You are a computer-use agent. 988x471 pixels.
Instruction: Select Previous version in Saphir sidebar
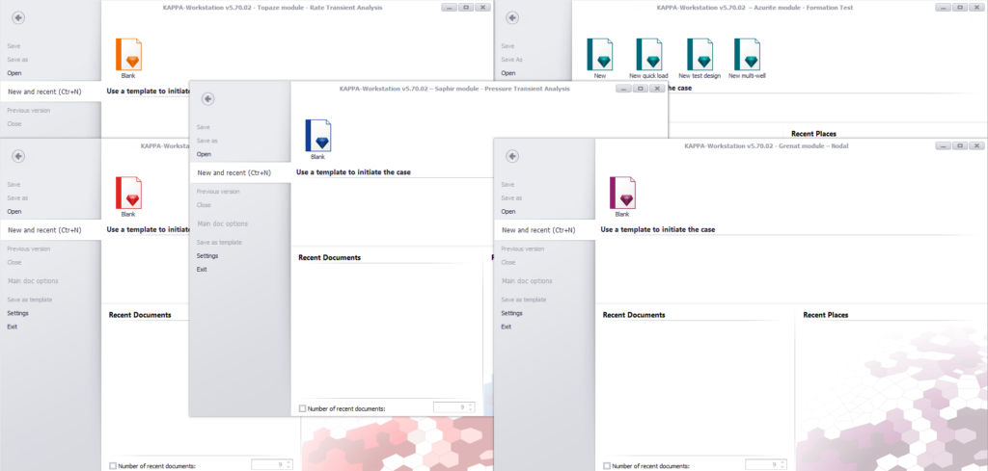pos(217,191)
